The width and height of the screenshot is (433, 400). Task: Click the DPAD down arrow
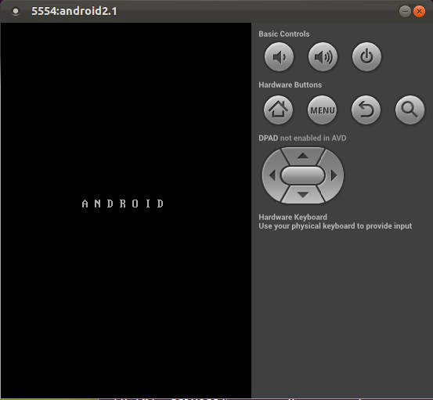coord(303,195)
